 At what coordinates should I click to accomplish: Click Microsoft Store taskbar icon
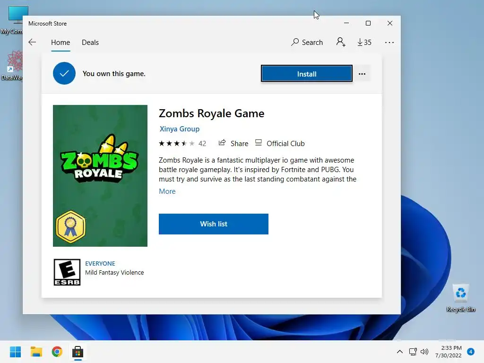coord(78,352)
